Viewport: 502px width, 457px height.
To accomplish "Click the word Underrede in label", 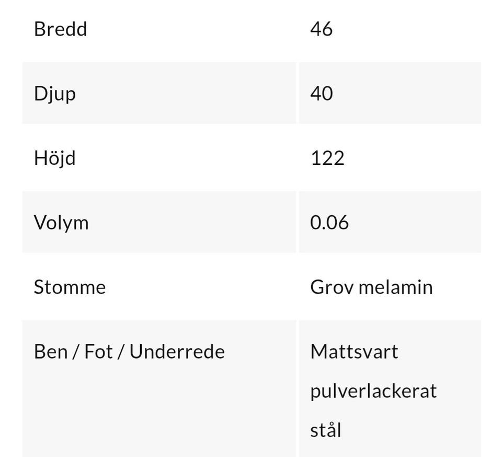I will (x=177, y=352).
